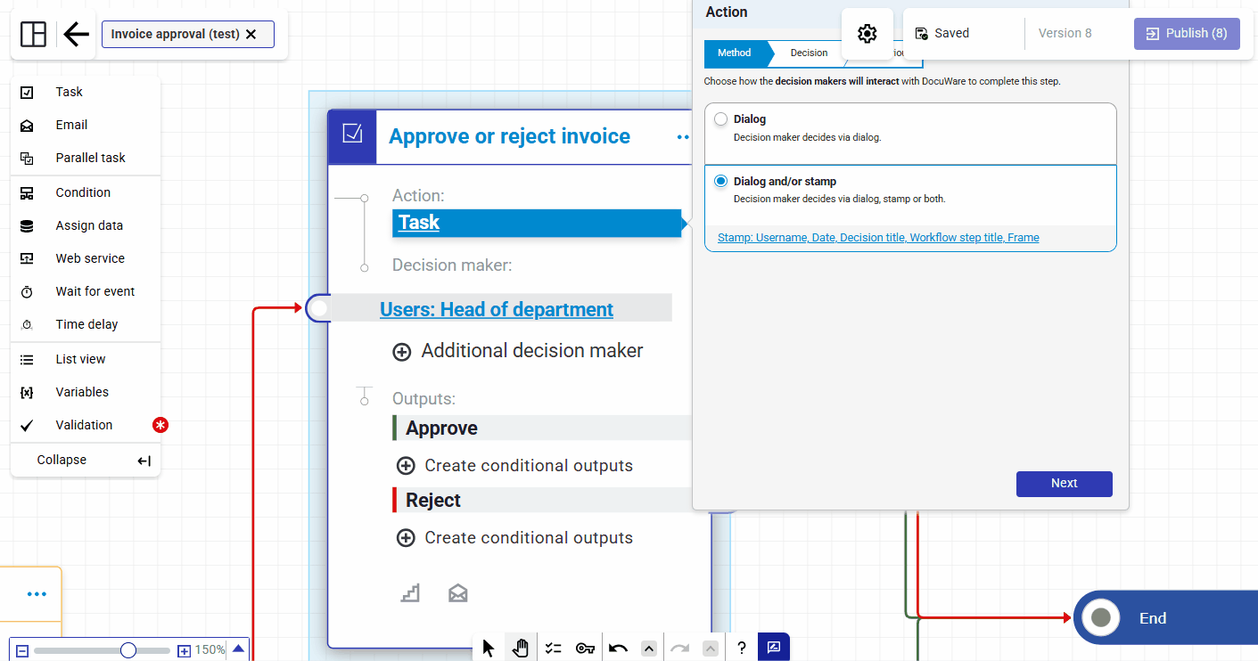
Task: Click the Approve output row
Action: (543, 428)
